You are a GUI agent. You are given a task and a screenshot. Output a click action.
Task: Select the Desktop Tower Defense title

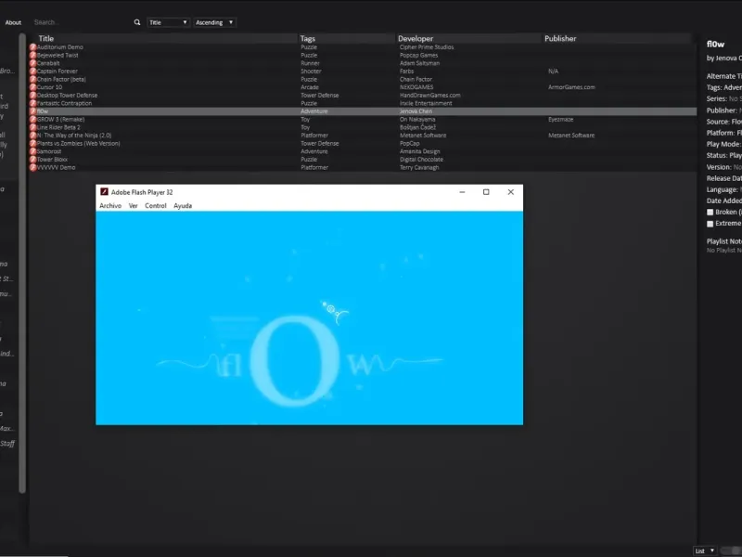pyautogui.click(x=67, y=96)
